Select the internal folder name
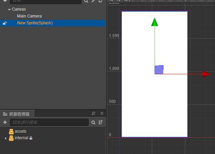The height and width of the screenshot is (154, 215). pos(21,138)
